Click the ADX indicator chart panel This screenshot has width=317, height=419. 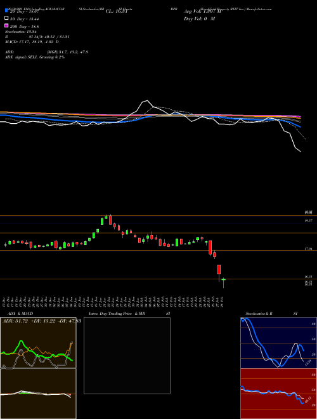click(x=38, y=343)
